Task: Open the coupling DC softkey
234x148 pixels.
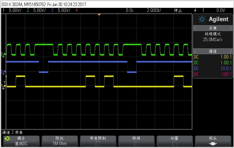Action: click(21, 141)
